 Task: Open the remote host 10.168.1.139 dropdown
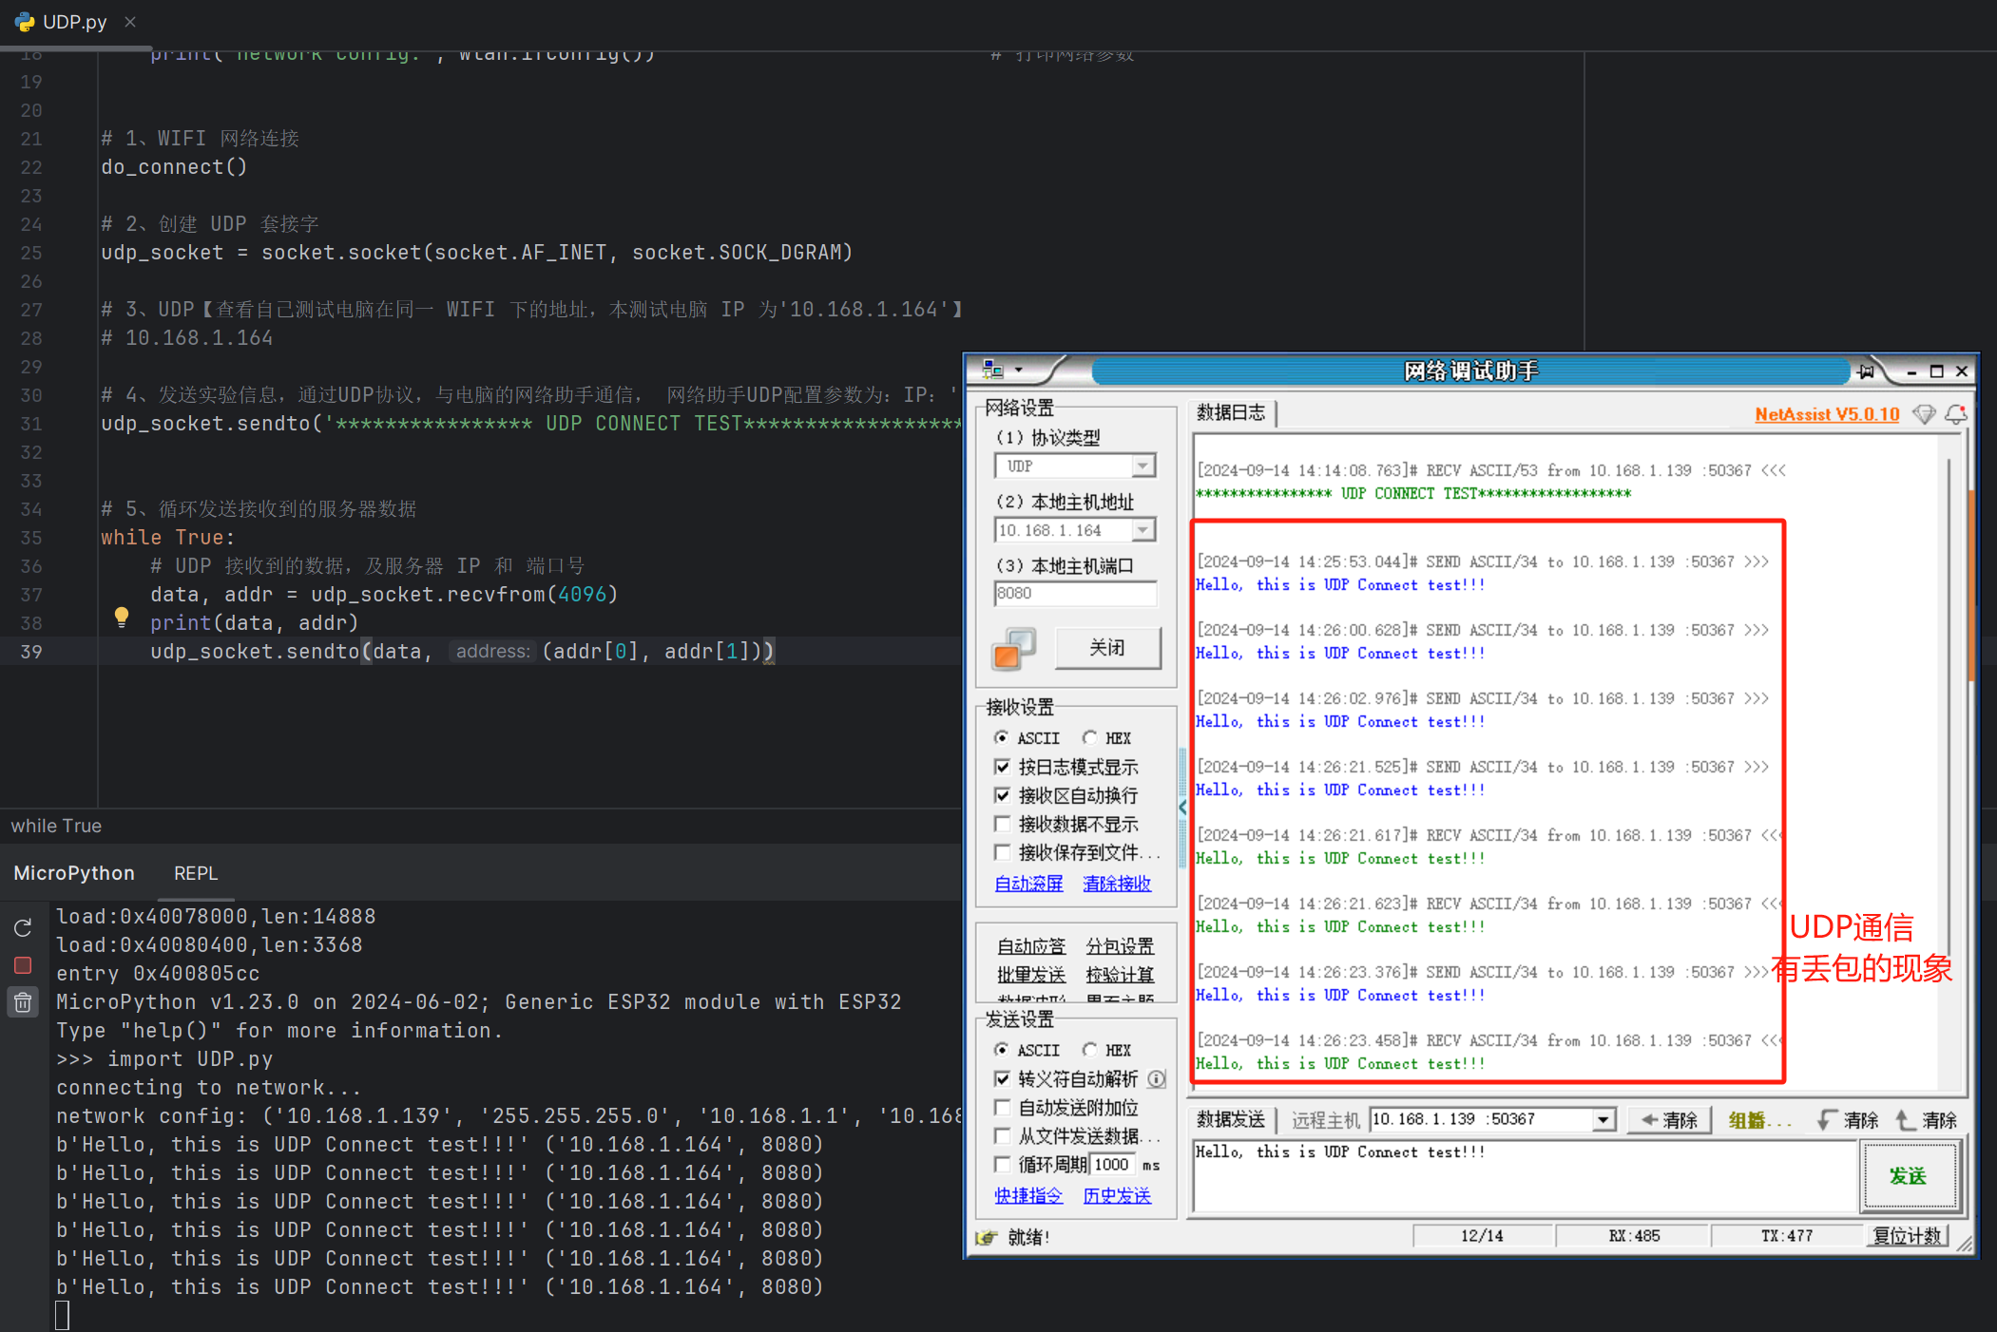(1603, 1119)
